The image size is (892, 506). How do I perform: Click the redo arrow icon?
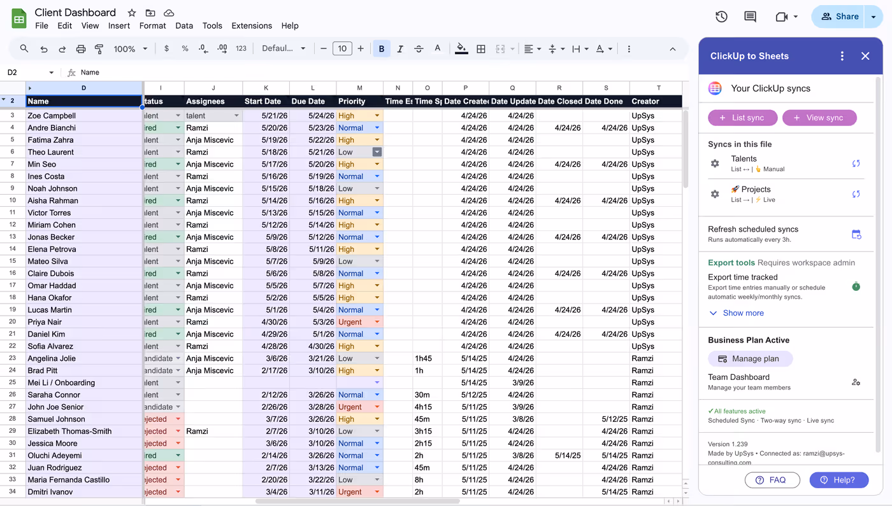point(62,49)
